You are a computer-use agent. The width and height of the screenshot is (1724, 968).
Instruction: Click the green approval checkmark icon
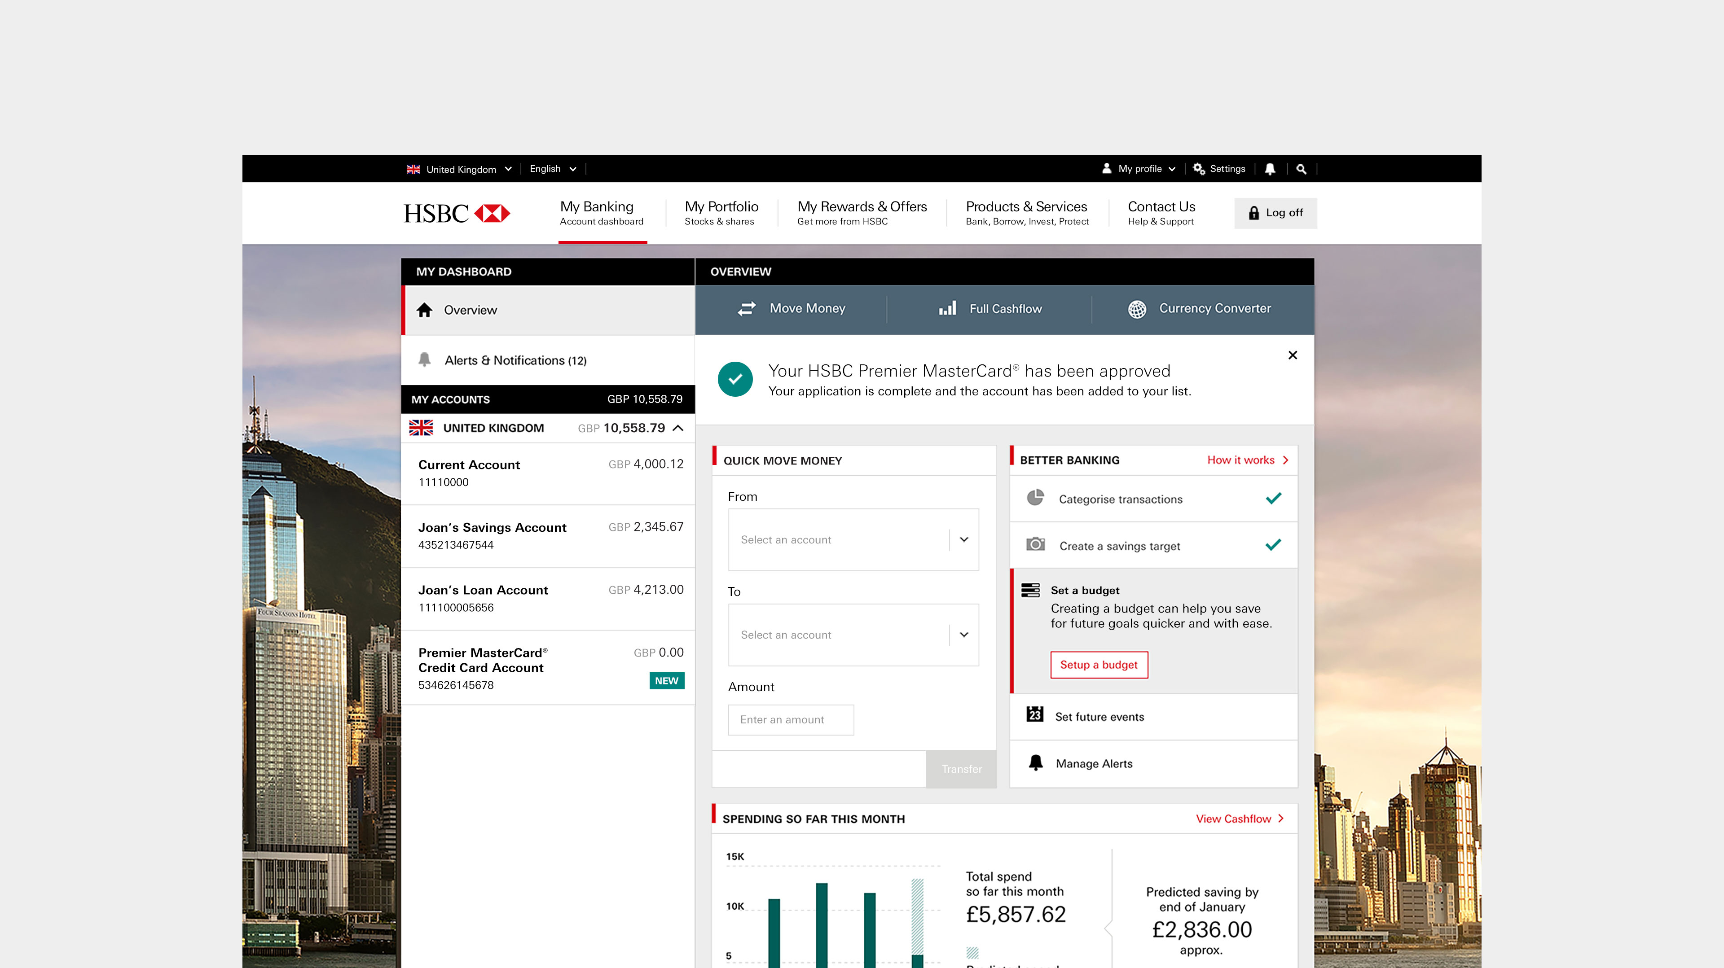tap(735, 379)
